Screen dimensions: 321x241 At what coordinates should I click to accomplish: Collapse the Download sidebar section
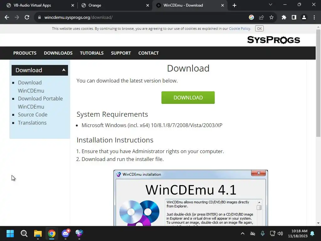[40, 70]
